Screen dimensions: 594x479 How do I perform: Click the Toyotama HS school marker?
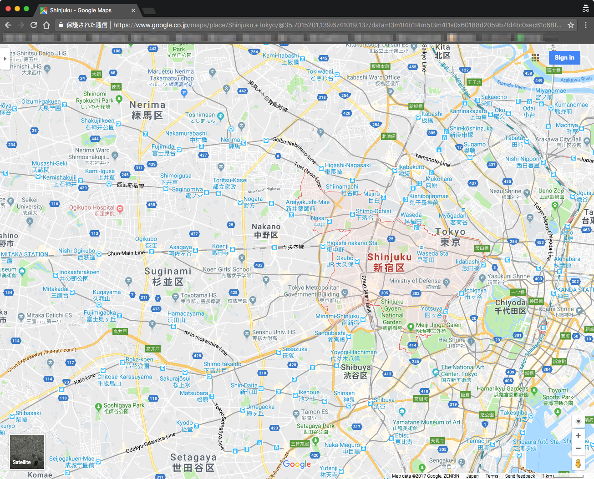coord(175,297)
